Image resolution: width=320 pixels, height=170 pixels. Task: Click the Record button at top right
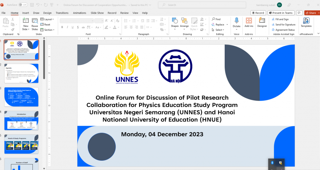click(258, 13)
